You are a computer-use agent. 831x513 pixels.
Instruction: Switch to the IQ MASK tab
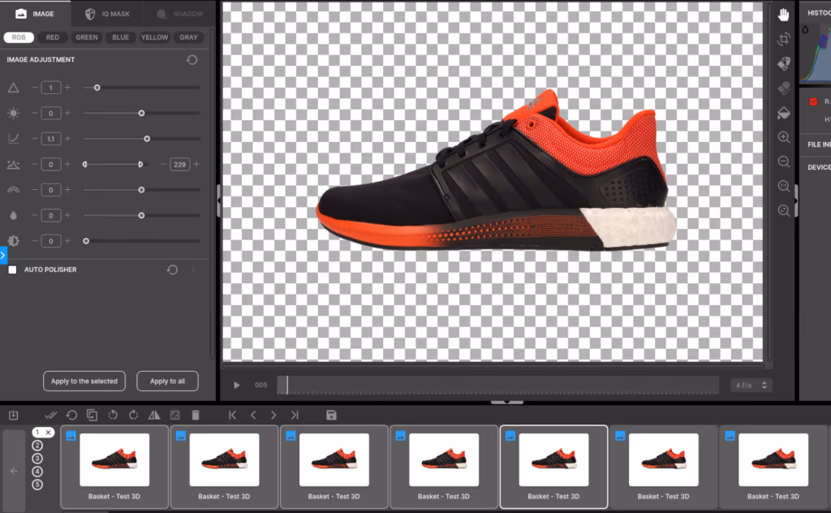tap(108, 14)
